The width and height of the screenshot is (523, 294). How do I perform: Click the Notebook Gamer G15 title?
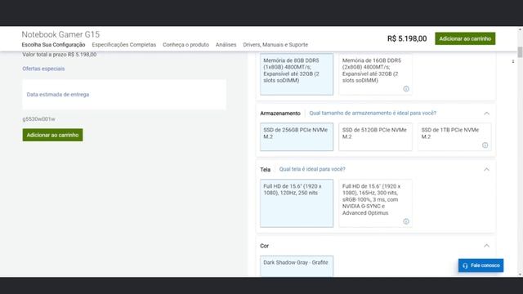pyautogui.click(x=60, y=34)
